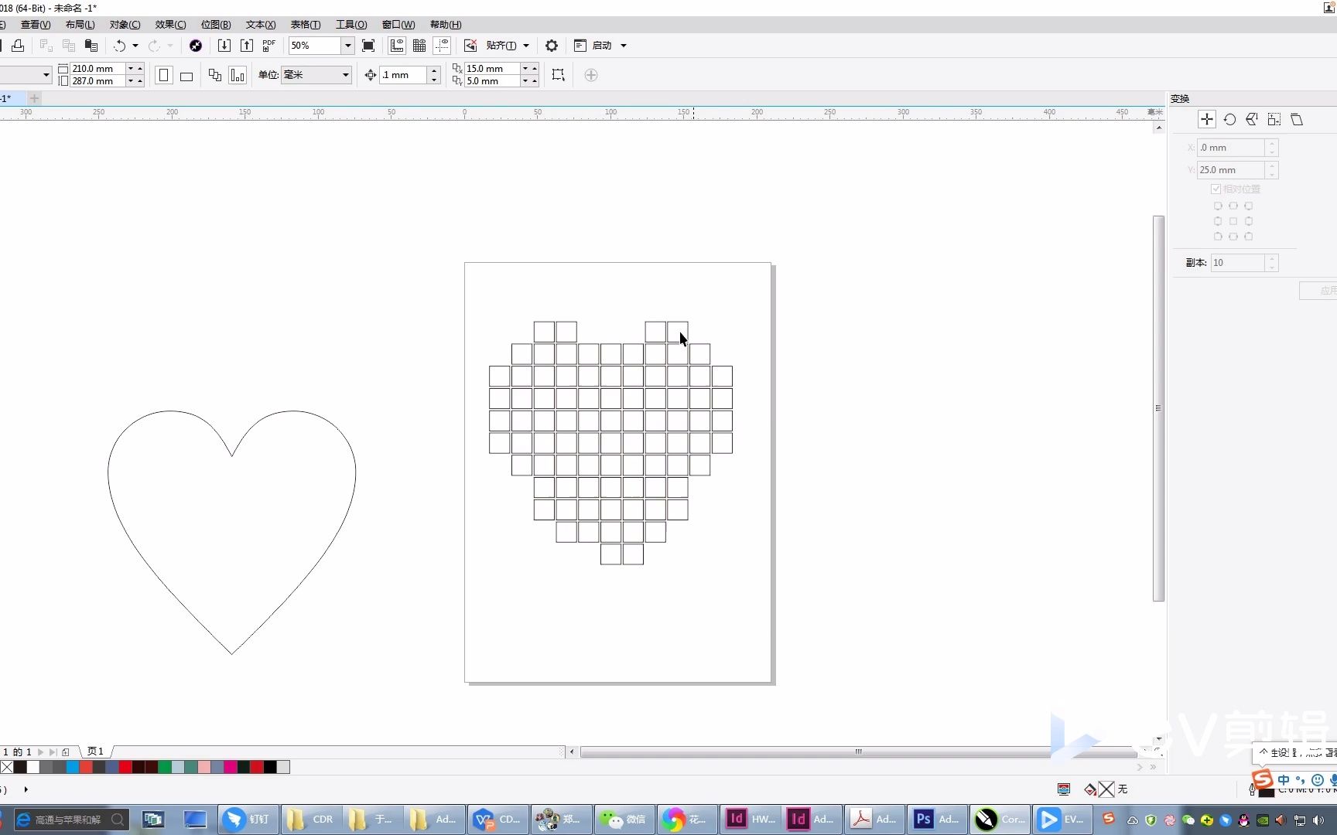Select Skew mode in the 变换 docker
Viewport: 1337px width, 835px height.
[1297, 119]
